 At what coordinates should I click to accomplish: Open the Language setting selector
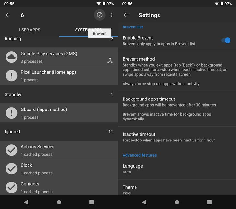[177, 169]
